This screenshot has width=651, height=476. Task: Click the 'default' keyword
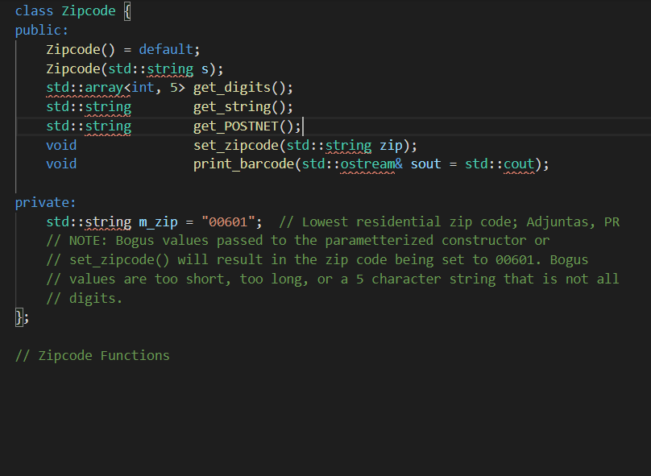tap(166, 49)
